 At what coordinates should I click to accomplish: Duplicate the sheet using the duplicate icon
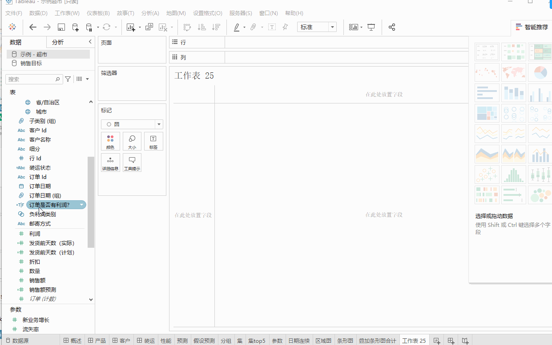tap(149, 27)
